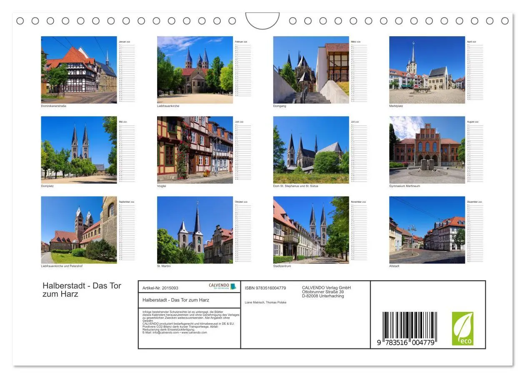This screenshot has height=378, width=525.
Task: Click the caption 'Marktplatz'
Action: pyautogui.click(x=396, y=106)
